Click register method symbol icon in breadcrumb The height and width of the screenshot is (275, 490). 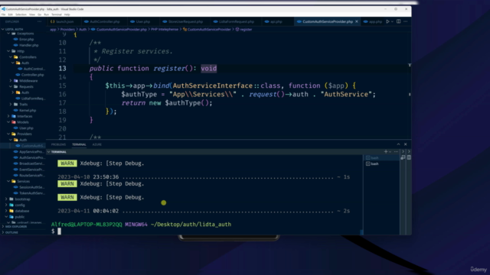point(237,29)
